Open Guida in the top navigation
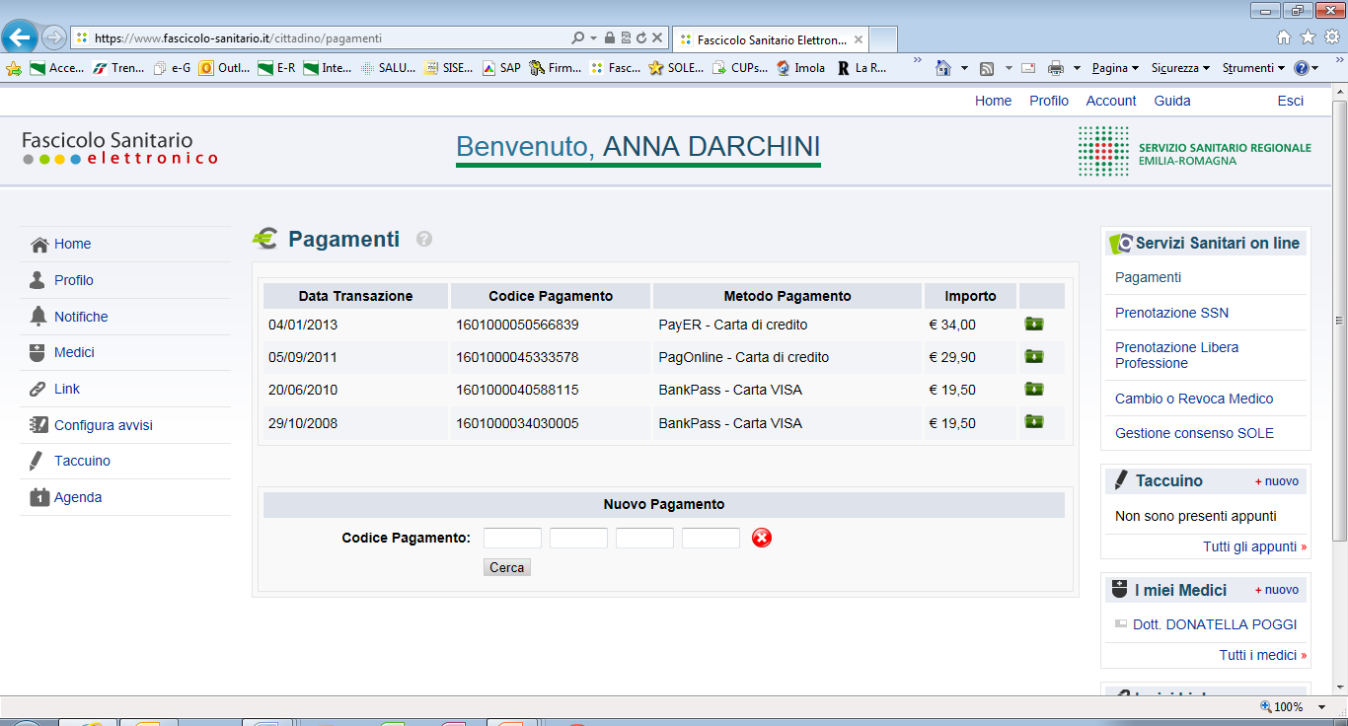Image resolution: width=1348 pixels, height=726 pixels. coord(1172,101)
